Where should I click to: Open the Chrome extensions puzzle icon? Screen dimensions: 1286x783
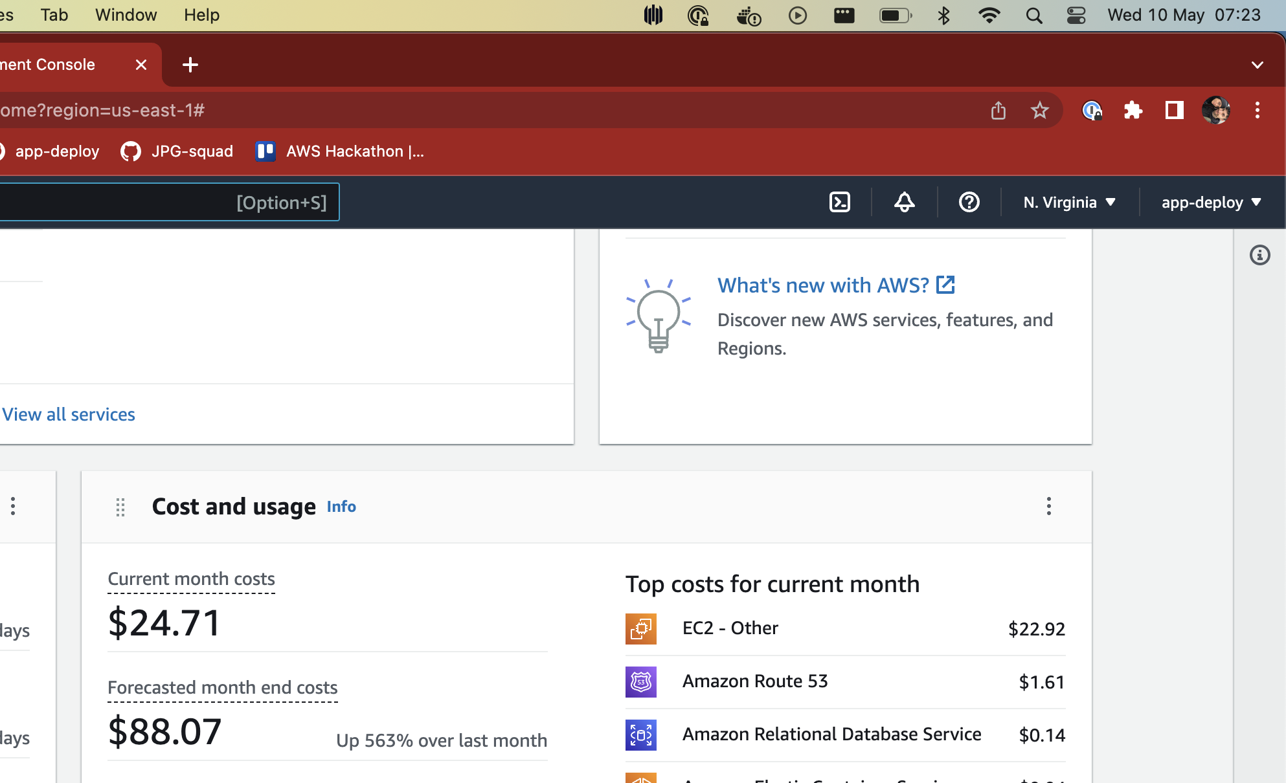click(x=1133, y=111)
